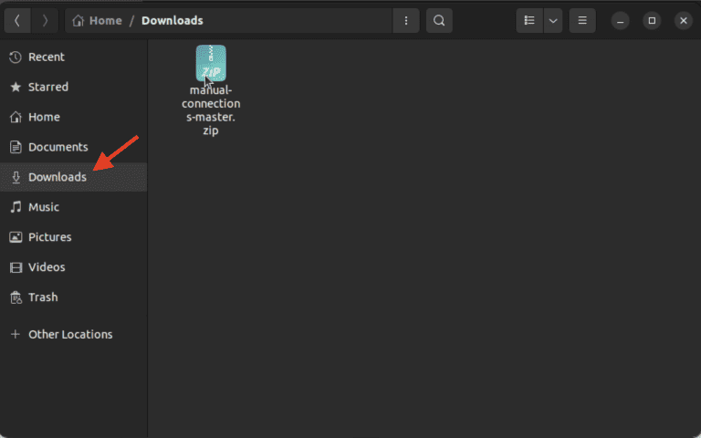Open the hamburger main menu
701x438 pixels.
pos(582,20)
